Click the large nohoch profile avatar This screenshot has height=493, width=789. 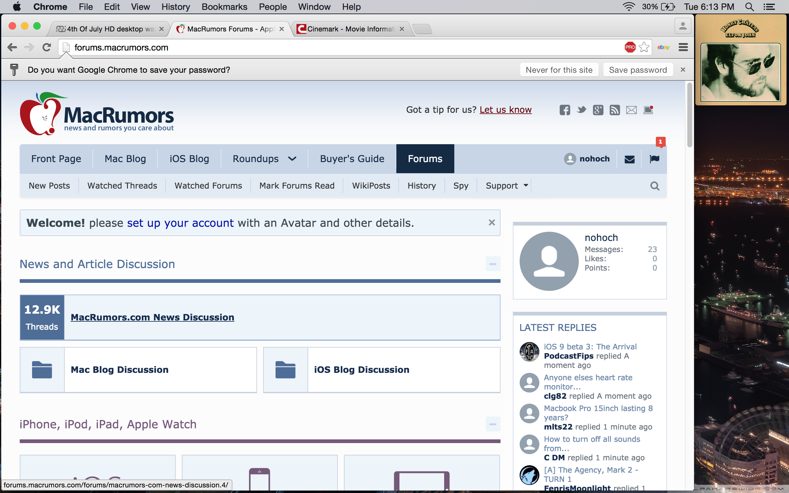click(549, 261)
